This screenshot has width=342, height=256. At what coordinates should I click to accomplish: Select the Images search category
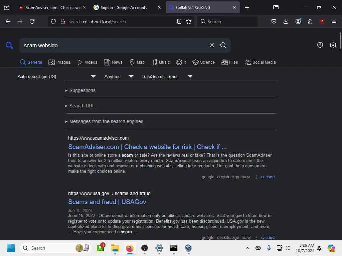point(59,62)
